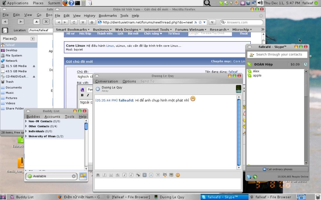
Task: Toggle Strikethrough in the chat formatting toolbar
Action: [118, 175]
